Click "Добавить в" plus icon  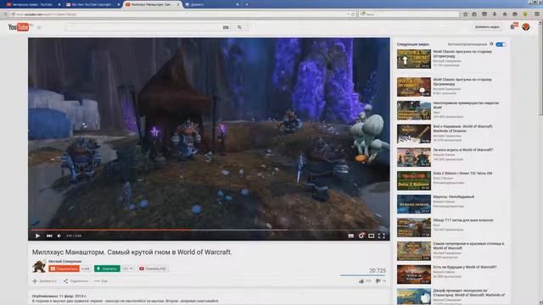pos(35,281)
